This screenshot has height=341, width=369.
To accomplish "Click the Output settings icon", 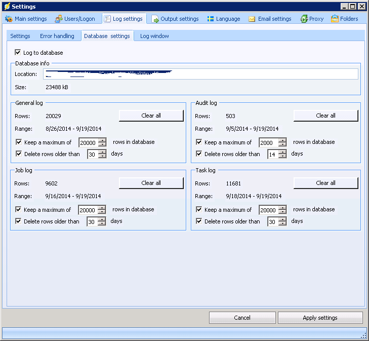I will 155,19.
